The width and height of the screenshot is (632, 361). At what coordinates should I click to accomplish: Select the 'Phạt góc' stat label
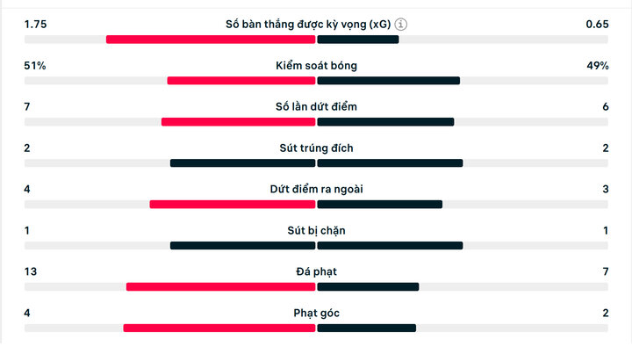coord(316,313)
